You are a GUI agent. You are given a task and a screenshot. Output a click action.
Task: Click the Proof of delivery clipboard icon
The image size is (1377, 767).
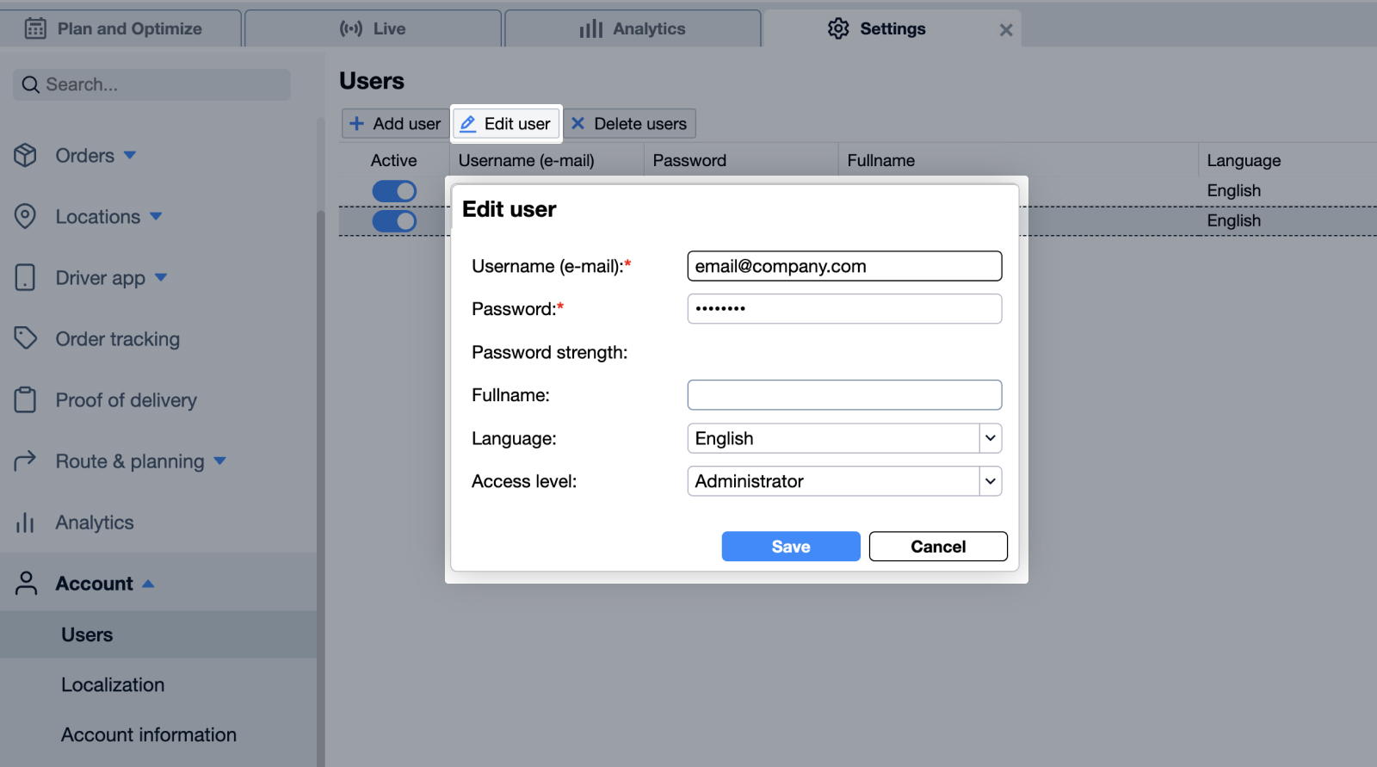pos(25,399)
